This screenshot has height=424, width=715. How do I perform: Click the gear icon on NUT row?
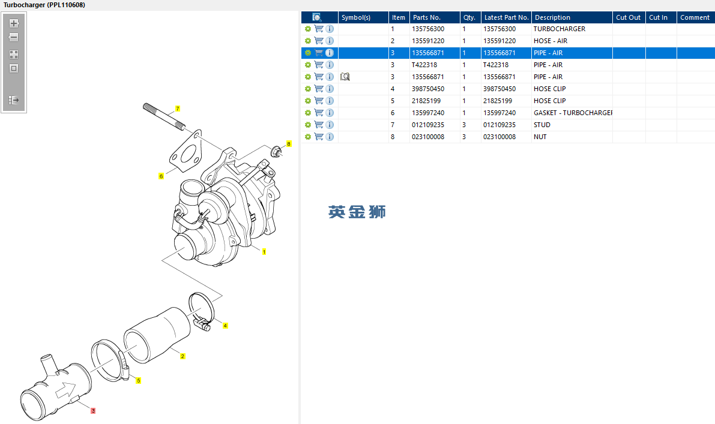pos(308,137)
